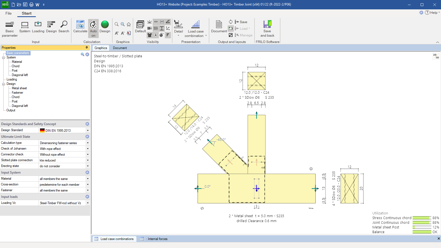Toggle dimension lines visibility
Screen dimensions: 441x248
[x=156, y=22]
